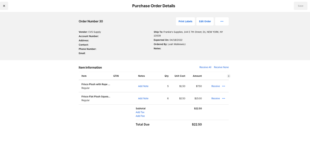Click the Qty column header

166,76
